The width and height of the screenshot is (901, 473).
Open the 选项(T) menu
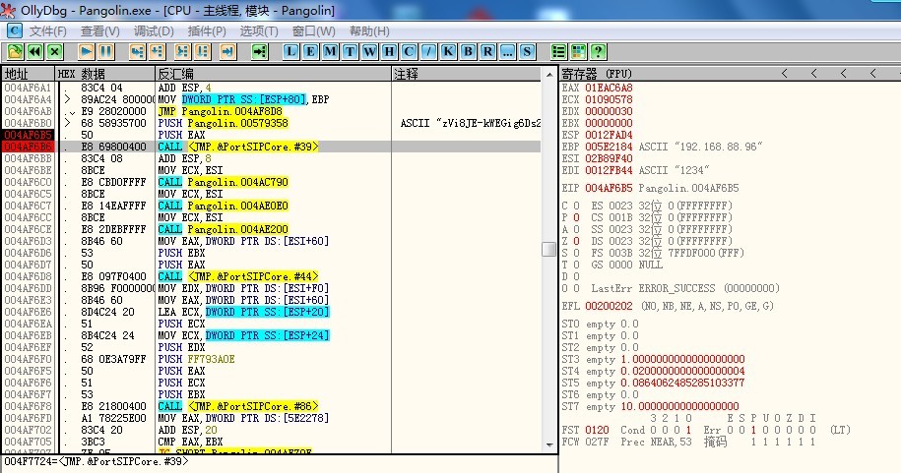click(259, 31)
